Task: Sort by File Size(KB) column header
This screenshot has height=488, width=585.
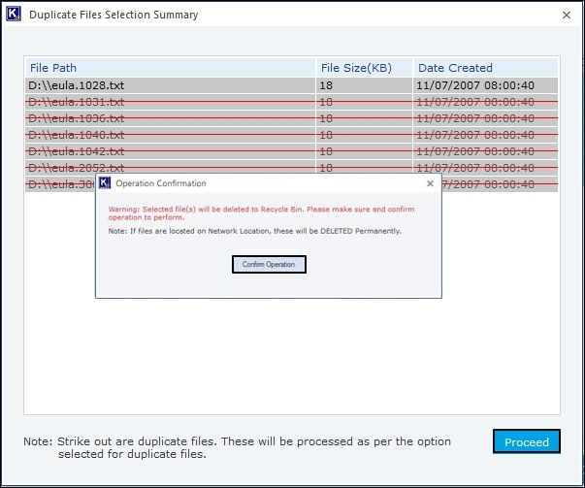Action: tap(364, 68)
